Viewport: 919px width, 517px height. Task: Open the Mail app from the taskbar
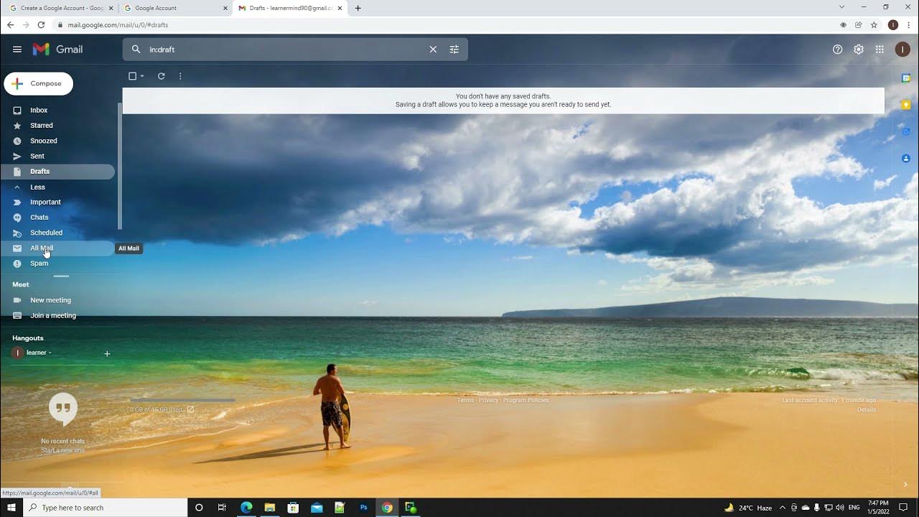click(317, 508)
